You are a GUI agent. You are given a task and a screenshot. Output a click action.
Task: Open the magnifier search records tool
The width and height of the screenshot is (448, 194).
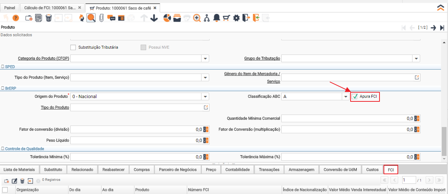[x=91, y=18]
